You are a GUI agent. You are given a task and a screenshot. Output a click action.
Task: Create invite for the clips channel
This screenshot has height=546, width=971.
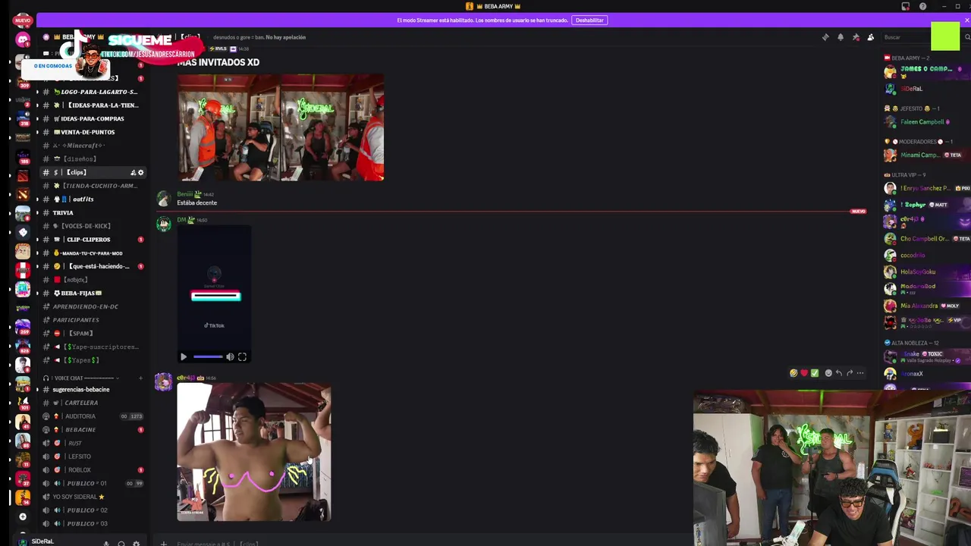(133, 173)
